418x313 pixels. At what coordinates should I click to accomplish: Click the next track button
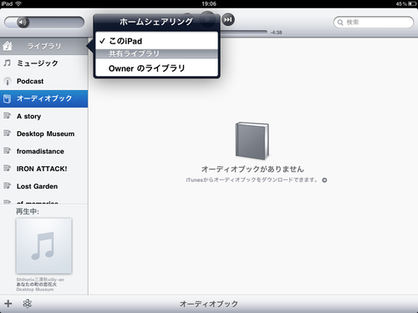[228, 19]
